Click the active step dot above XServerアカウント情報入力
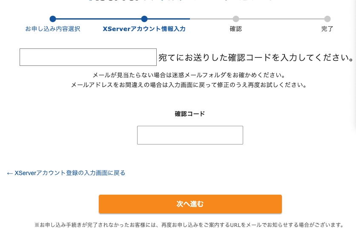356x238 pixels. point(144,19)
